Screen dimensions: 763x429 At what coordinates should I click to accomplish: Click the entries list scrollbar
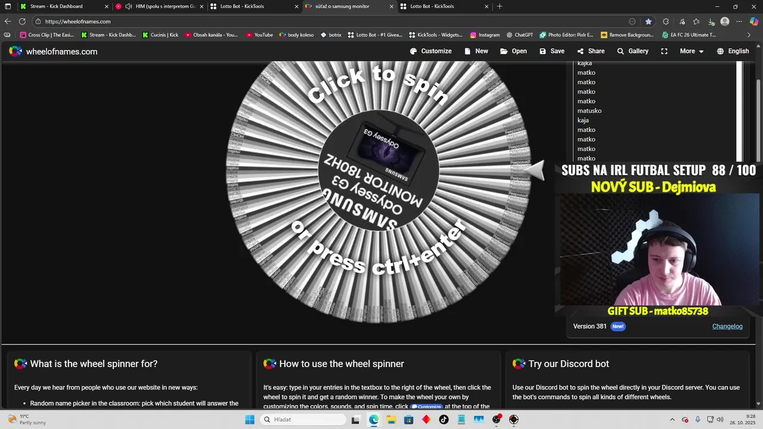740,111
